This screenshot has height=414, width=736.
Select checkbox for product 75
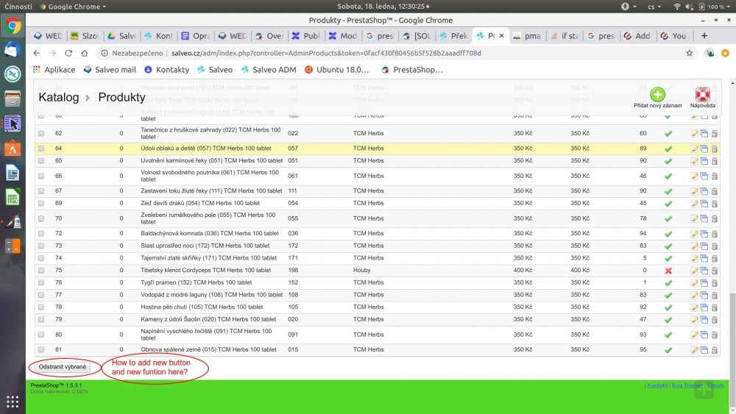(x=41, y=271)
